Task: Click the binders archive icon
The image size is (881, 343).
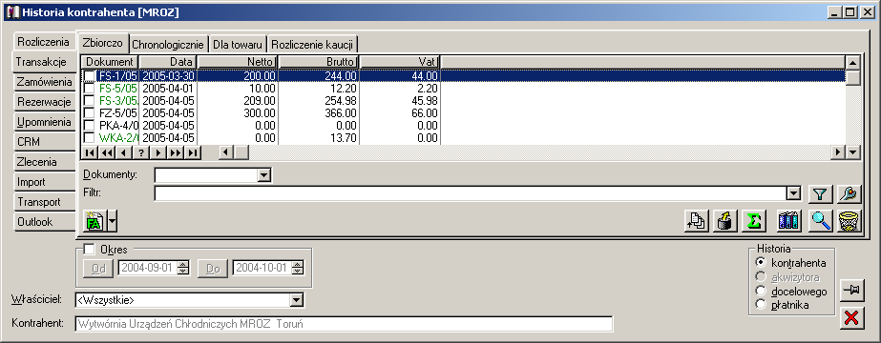Action: [789, 221]
